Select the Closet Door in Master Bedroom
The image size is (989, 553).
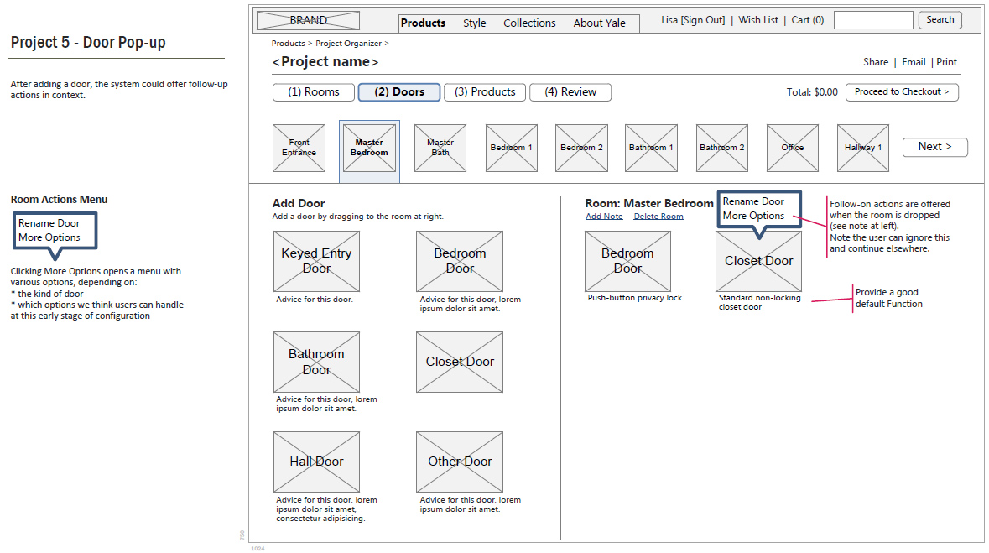tap(758, 261)
